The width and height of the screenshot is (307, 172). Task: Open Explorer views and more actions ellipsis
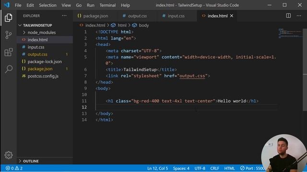(64, 16)
